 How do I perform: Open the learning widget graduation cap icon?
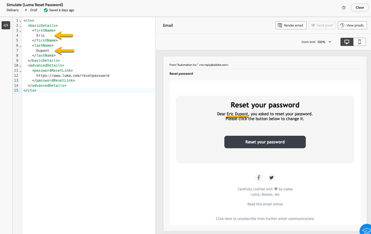click(366, 230)
